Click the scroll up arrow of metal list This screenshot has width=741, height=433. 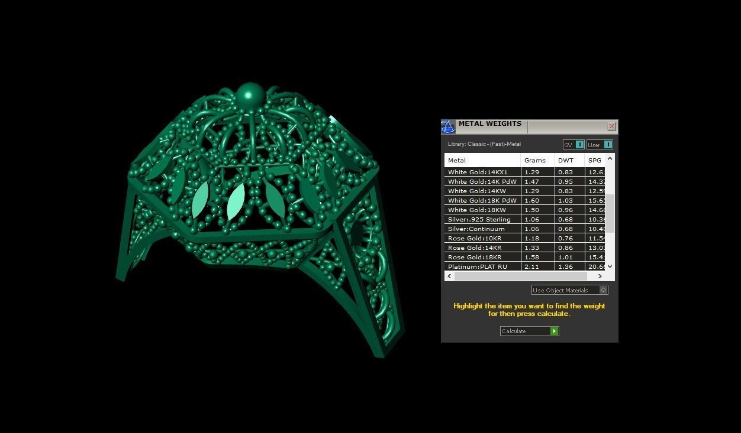(610, 158)
